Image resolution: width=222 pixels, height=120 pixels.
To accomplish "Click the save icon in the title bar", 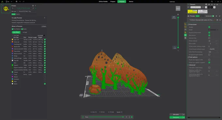I will (16, 2).
